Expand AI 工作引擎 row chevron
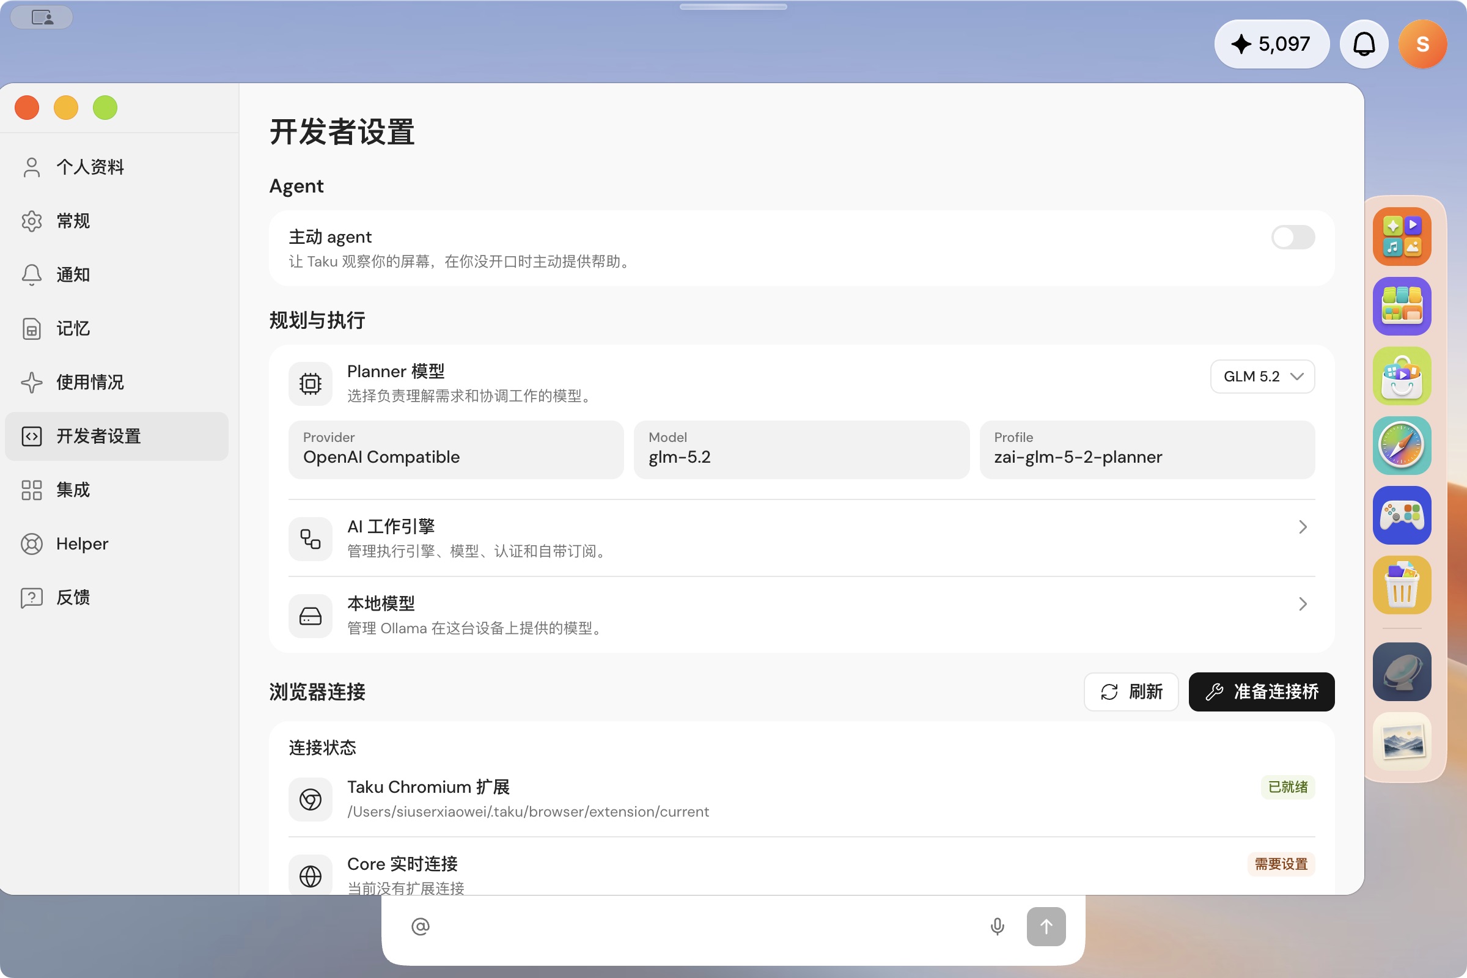1467x978 pixels. click(x=1303, y=527)
